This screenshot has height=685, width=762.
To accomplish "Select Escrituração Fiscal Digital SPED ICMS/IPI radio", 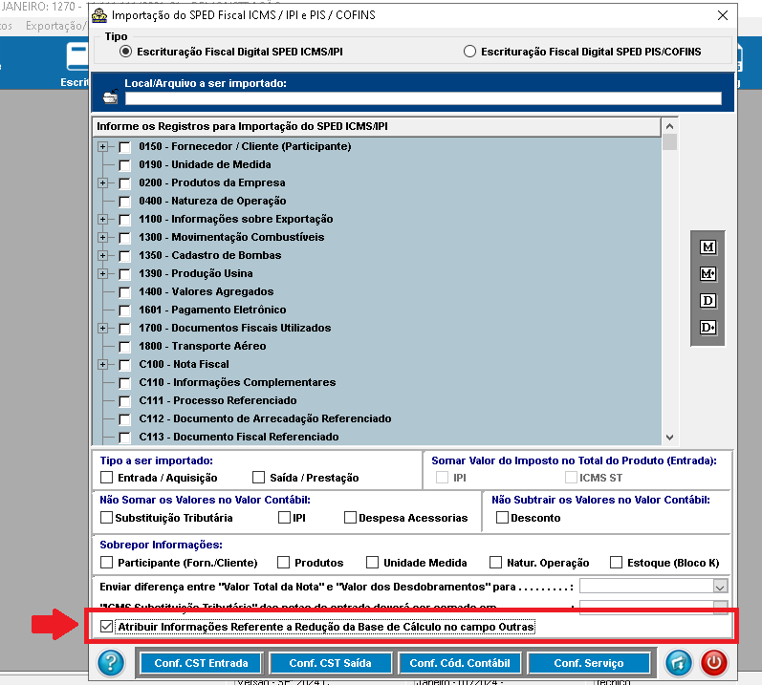I will click(x=125, y=52).
